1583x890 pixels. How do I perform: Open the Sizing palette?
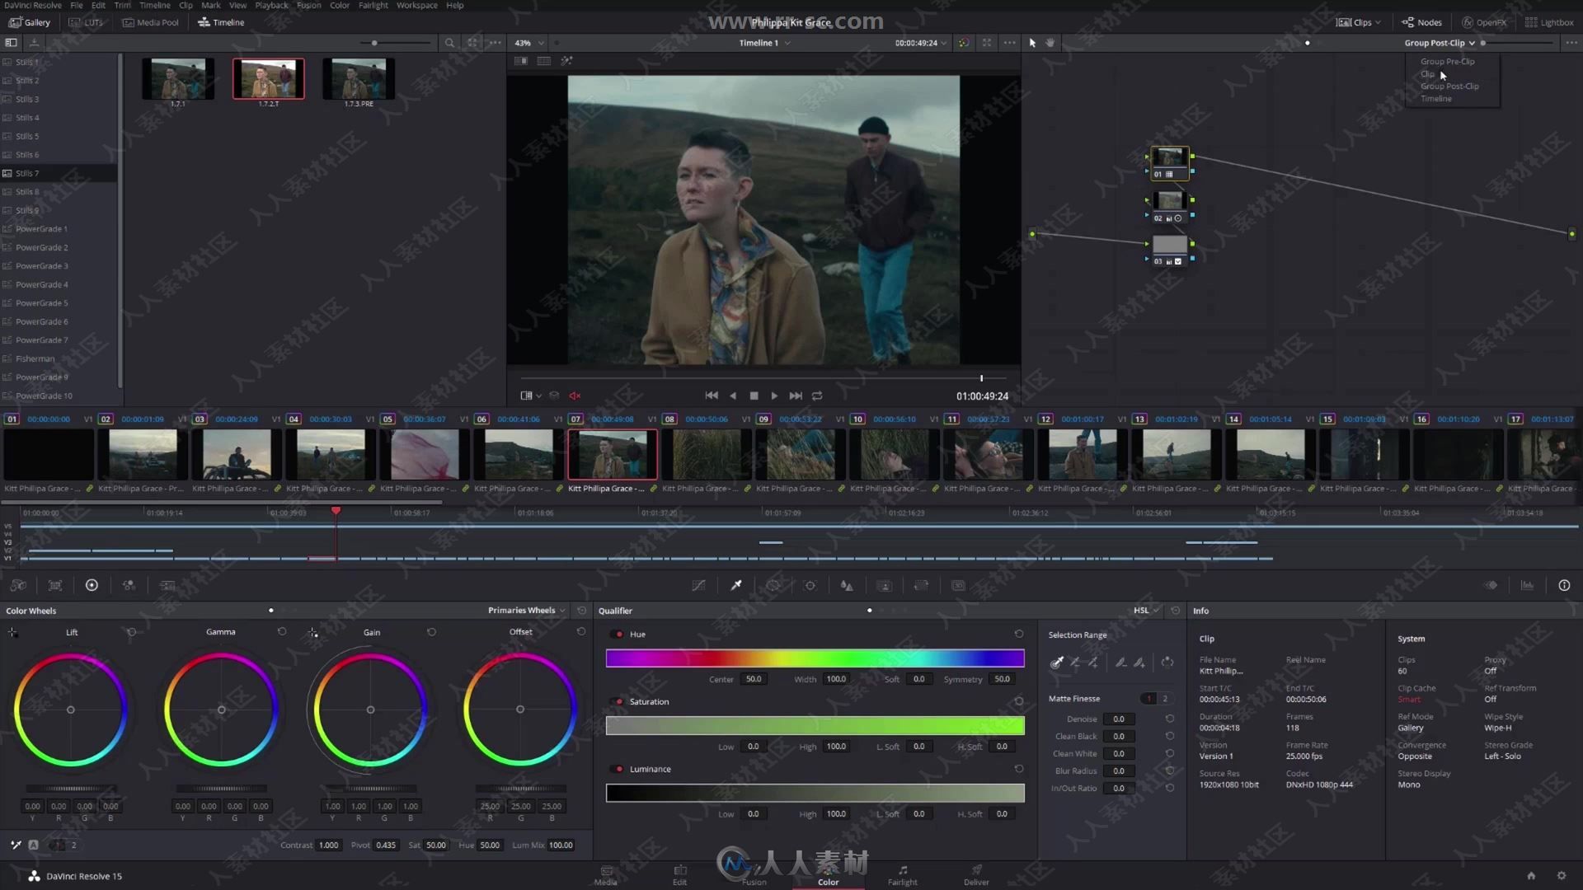pyautogui.click(x=921, y=585)
